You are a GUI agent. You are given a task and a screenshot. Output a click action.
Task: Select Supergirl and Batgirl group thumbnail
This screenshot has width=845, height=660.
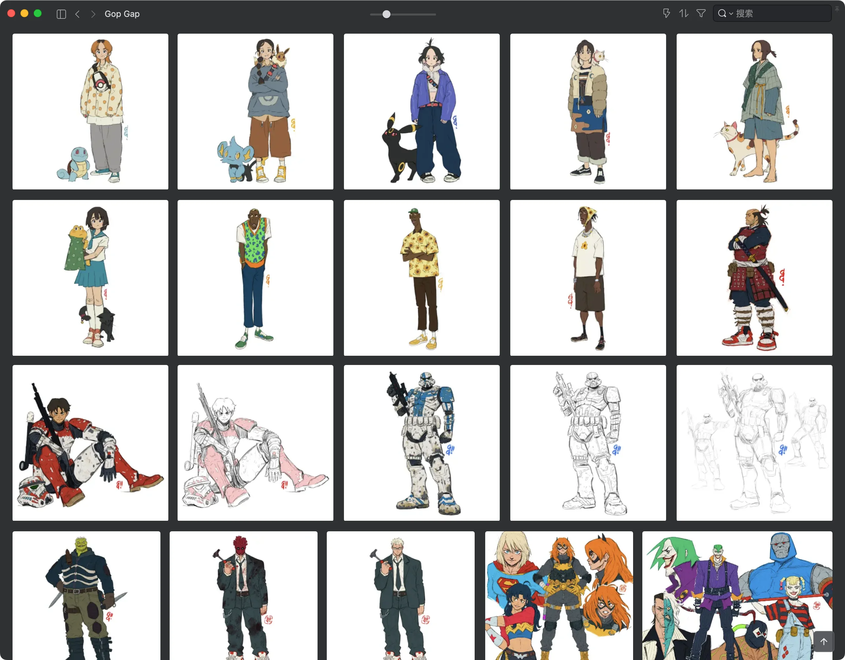(559, 596)
